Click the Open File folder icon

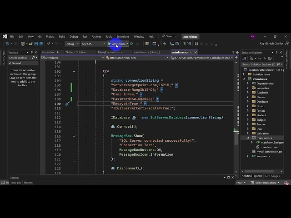pyautogui.click(x=31, y=44)
